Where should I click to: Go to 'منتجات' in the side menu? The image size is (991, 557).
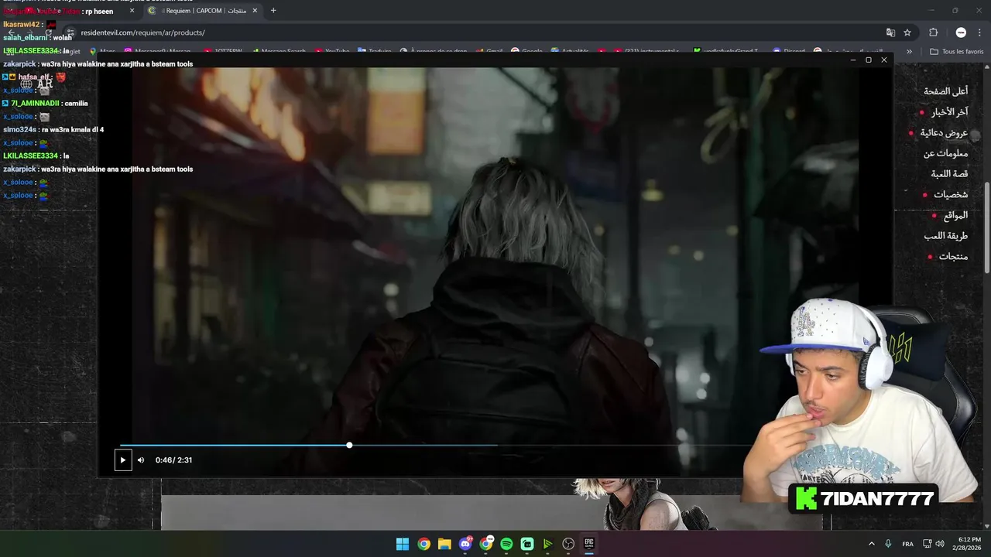[x=953, y=257]
